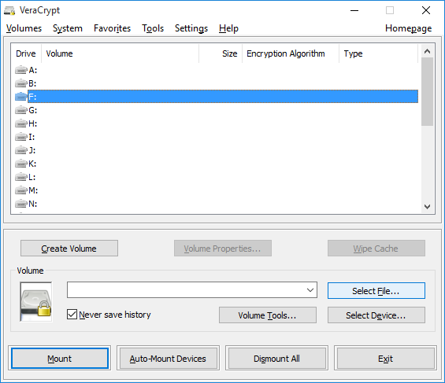The width and height of the screenshot is (445, 383).
Task: Click the Volume column header
Action: tap(120, 53)
